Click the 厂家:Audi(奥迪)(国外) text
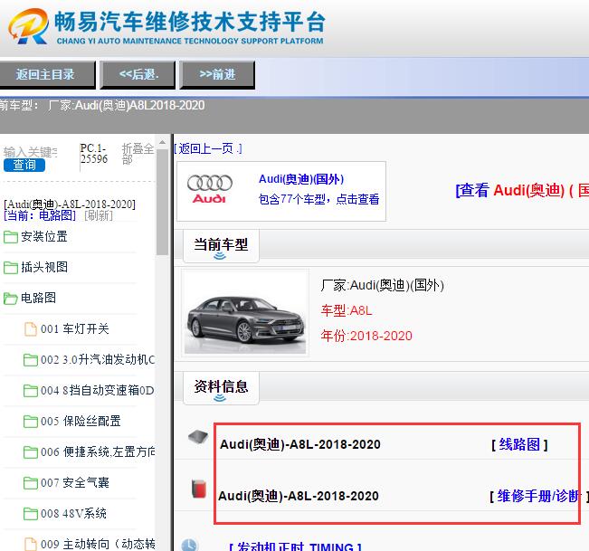This screenshot has width=589, height=551. [x=382, y=286]
